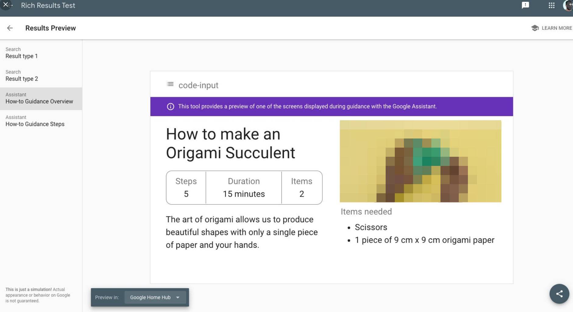Open your Google account profile avatar
The width and height of the screenshot is (573, 312).
pos(568,5)
